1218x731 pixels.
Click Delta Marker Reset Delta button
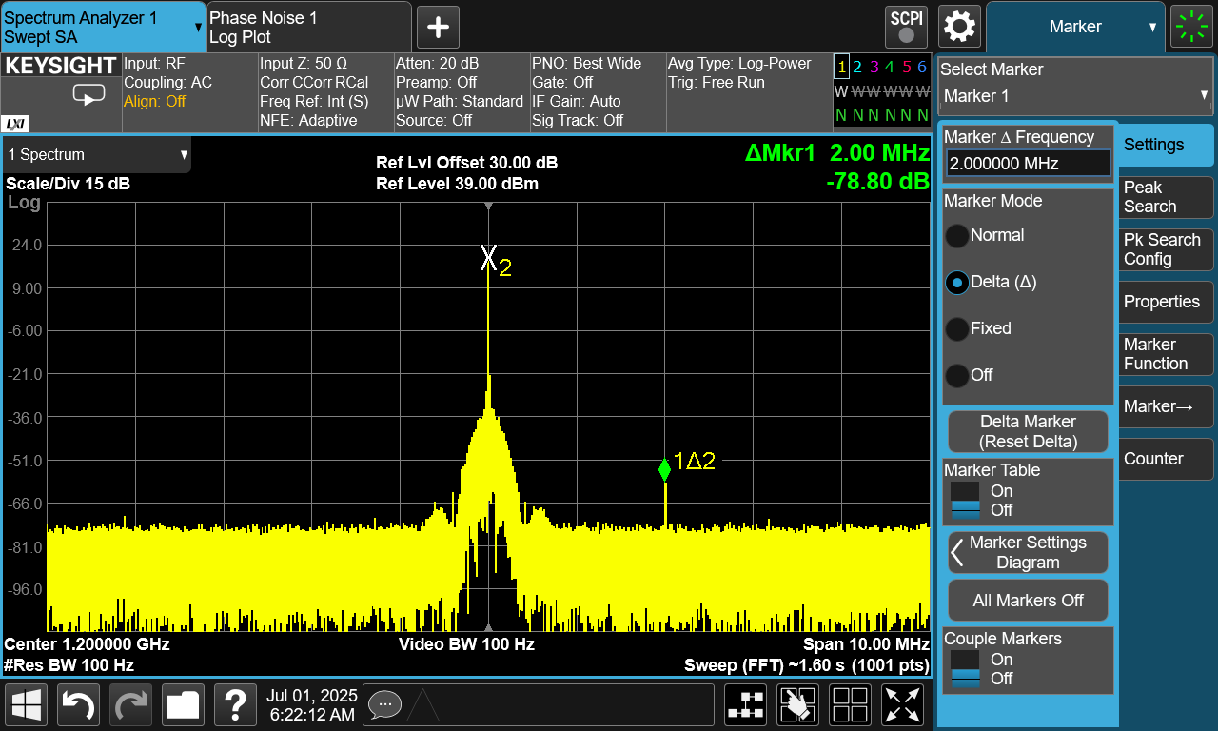[x=1028, y=431]
